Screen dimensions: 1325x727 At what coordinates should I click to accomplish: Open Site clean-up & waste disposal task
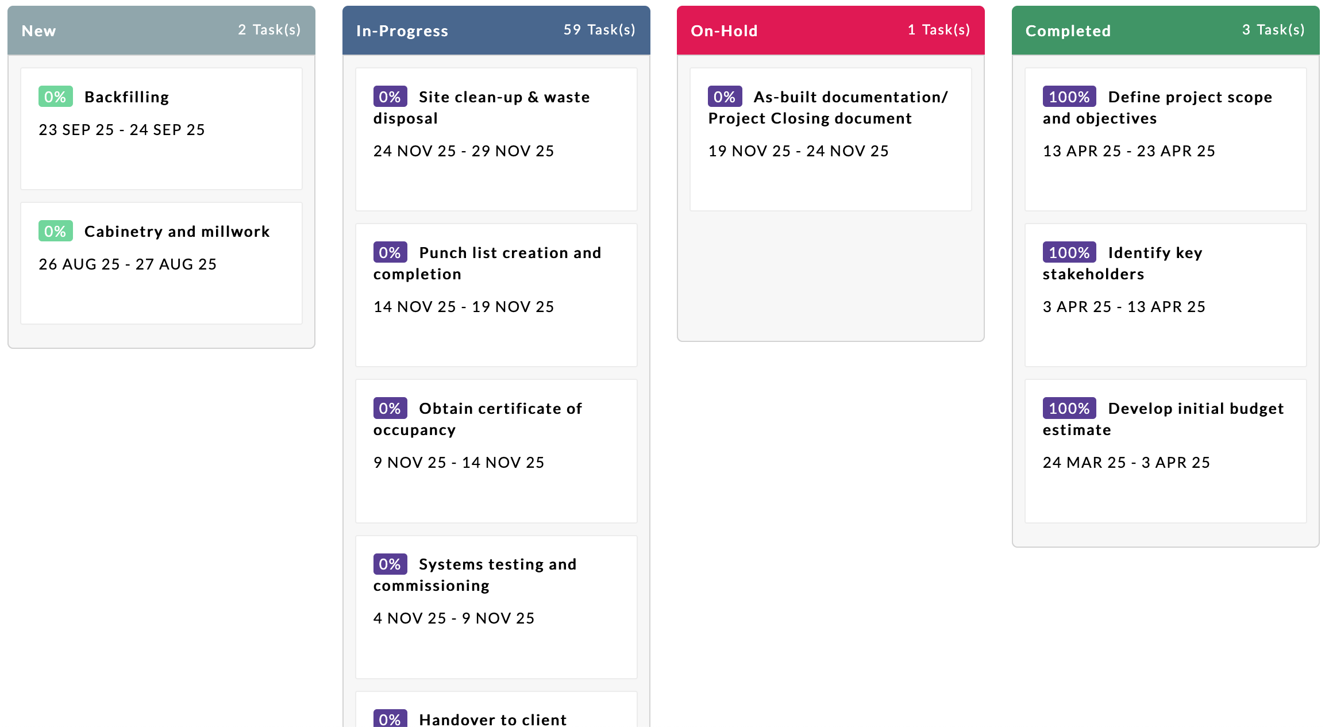pyautogui.click(x=496, y=139)
